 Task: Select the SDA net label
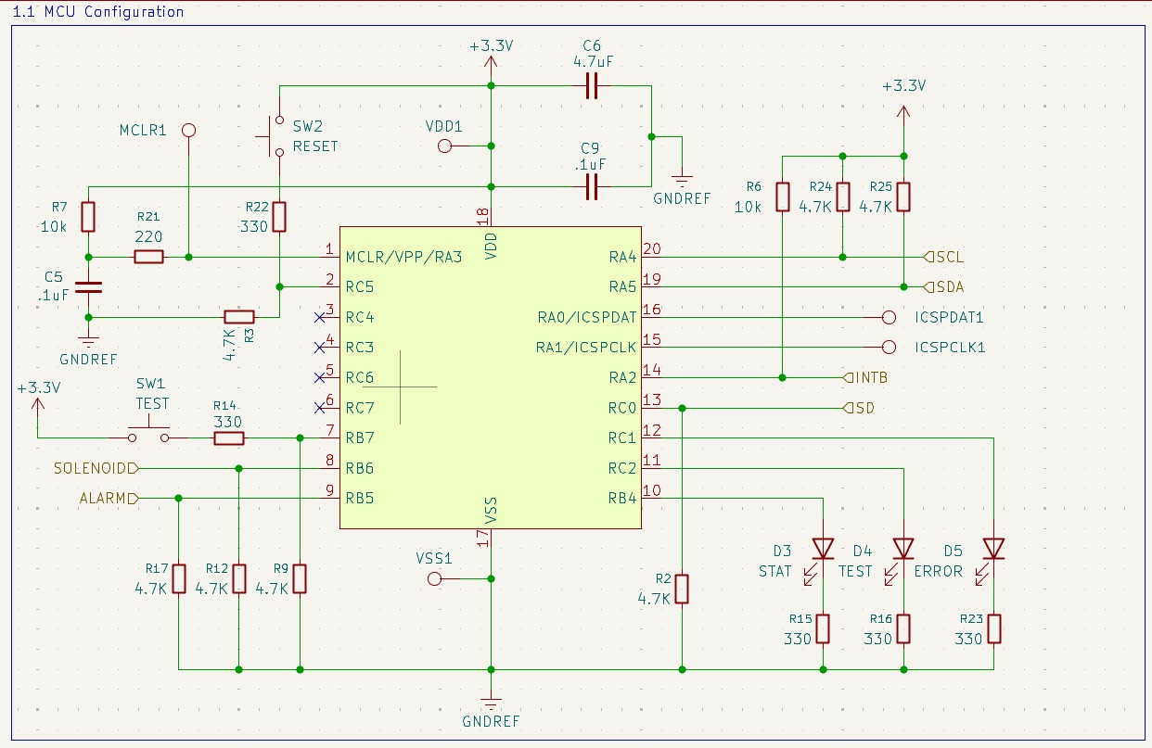click(945, 286)
